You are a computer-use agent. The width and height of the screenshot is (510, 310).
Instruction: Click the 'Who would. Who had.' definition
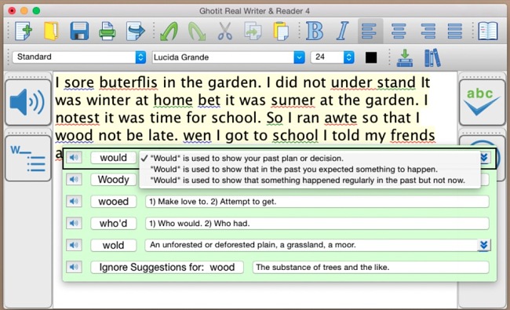point(317,223)
